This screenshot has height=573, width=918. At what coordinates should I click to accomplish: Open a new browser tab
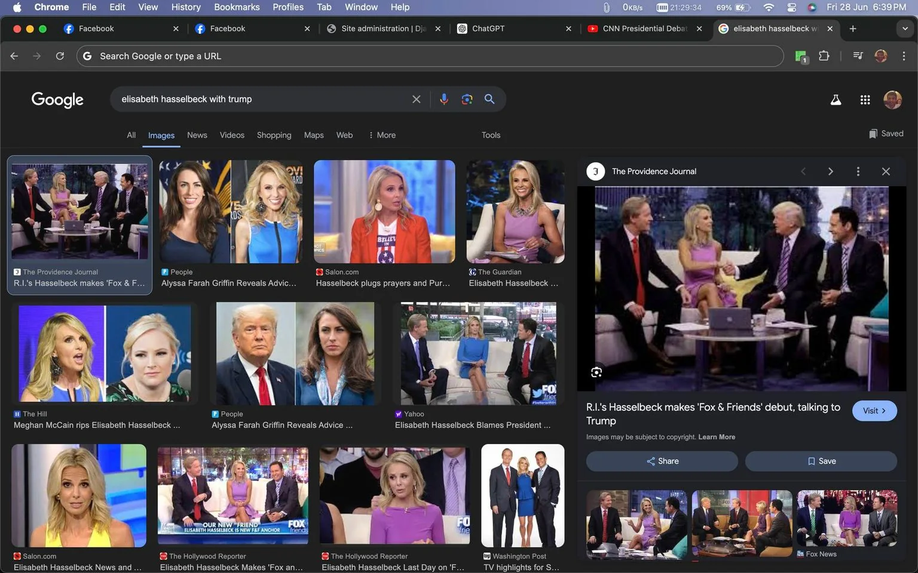[853, 29]
